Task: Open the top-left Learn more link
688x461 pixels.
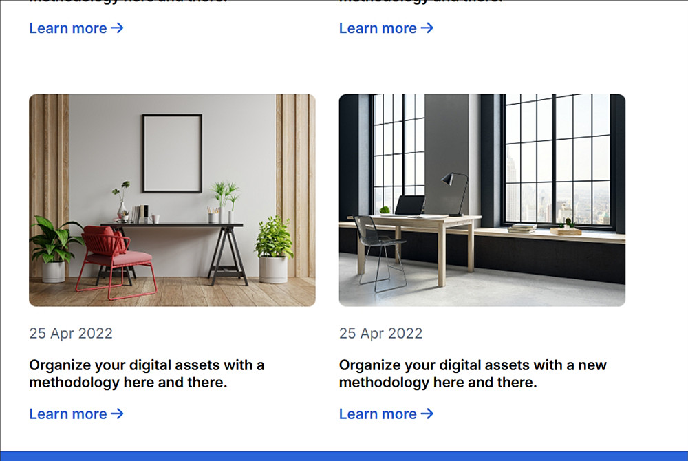Action: pyautogui.click(x=76, y=28)
